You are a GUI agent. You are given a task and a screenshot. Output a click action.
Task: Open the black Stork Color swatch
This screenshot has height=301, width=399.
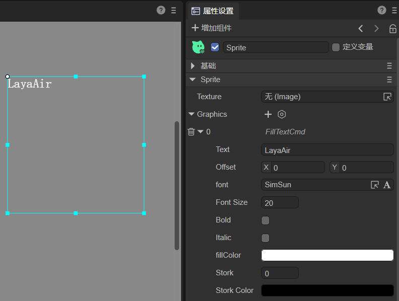[328, 290]
